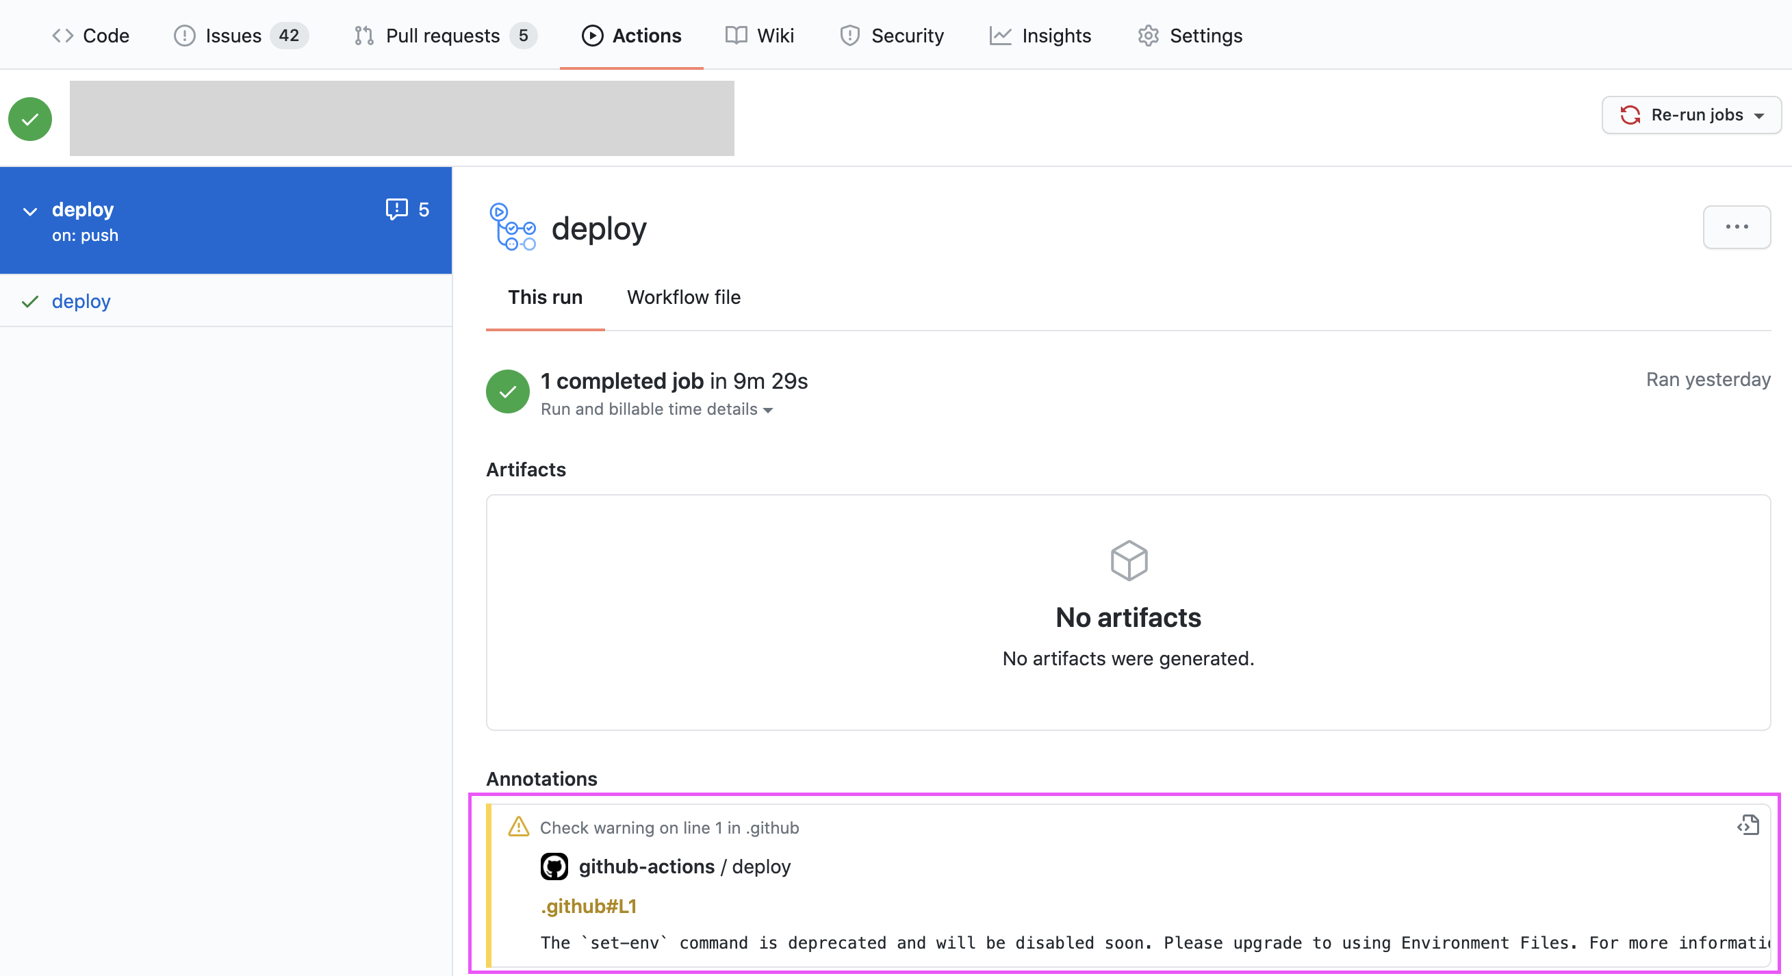
Task: Open the .github#L1 annotation link
Action: point(589,906)
